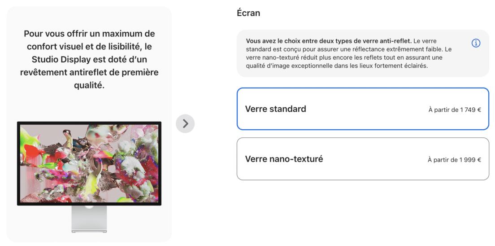Click the next-slide chevron arrow button

185,123
